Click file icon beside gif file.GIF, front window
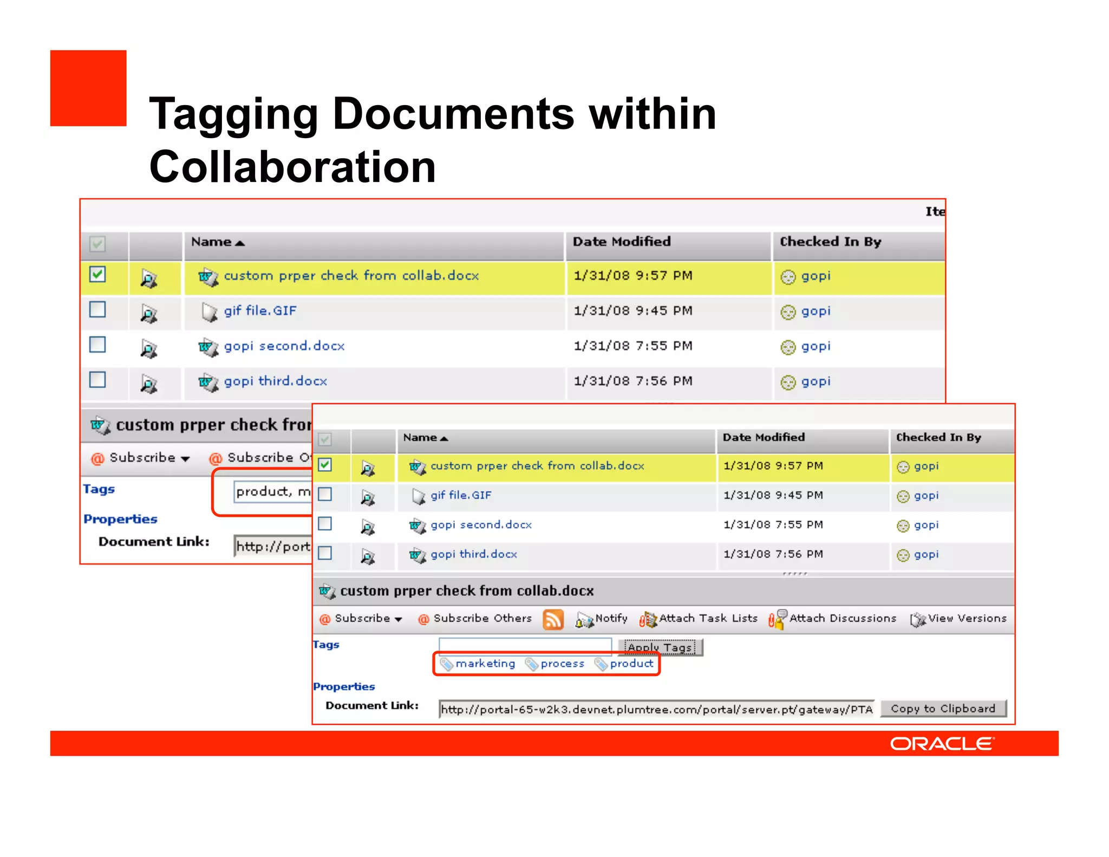Image resolution: width=1109 pixels, height=857 pixels. (419, 496)
